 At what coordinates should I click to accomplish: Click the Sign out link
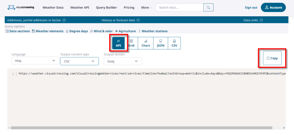pyautogui.click(x=251, y=7)
